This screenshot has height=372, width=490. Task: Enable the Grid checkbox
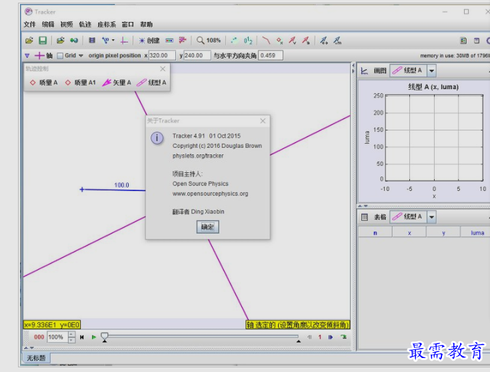[60, 55]
